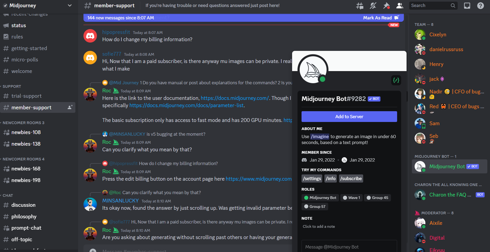Click /imagine command in About Me
This screenshot has width=490, height=252.
click(320, 136)
